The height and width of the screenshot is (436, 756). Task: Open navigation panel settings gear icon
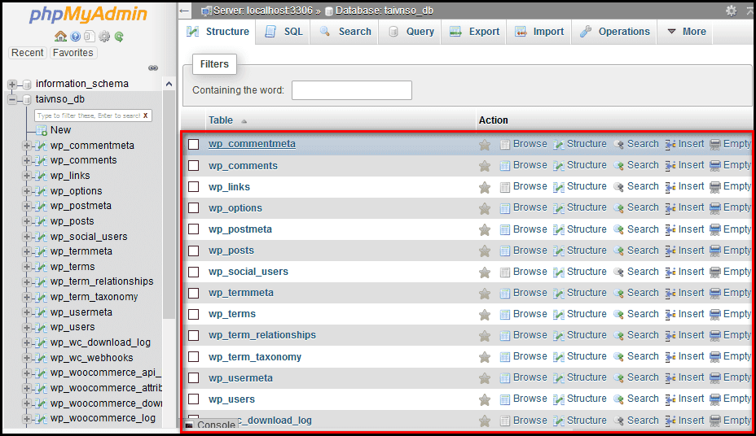pyautogui.click(x=104, y=36)
